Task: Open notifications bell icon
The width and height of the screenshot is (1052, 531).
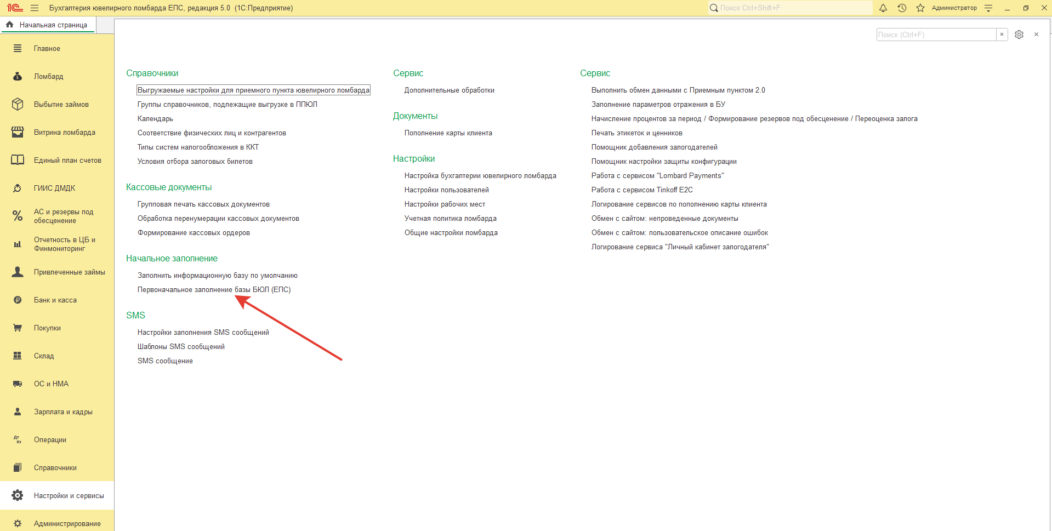Action: 883,8
